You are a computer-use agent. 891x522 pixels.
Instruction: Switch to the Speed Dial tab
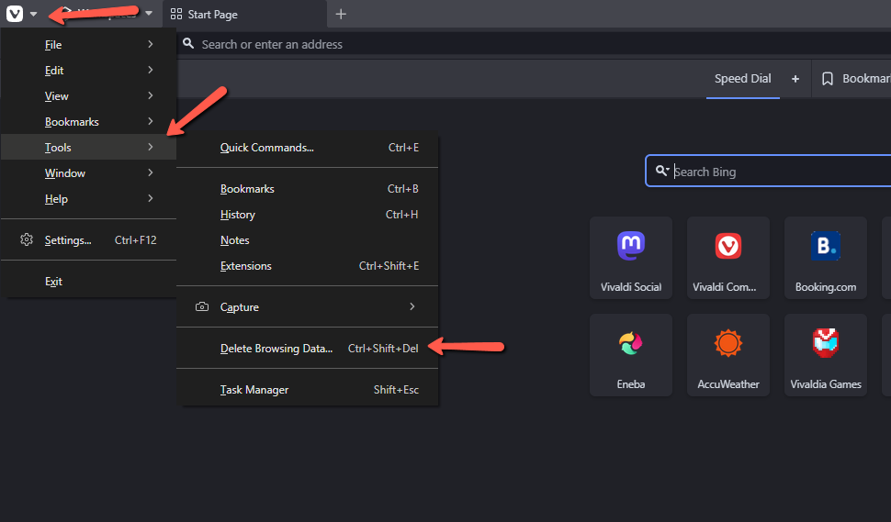point(743,79)
